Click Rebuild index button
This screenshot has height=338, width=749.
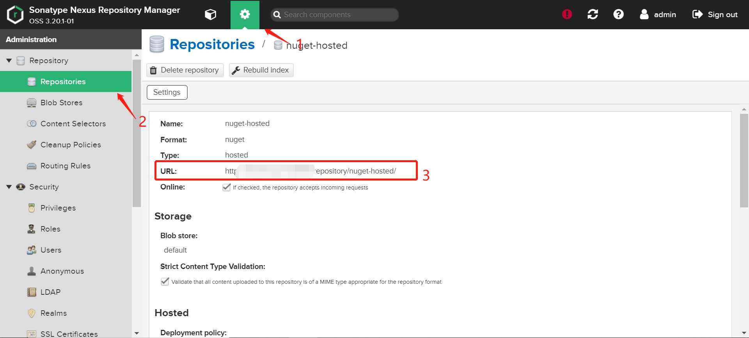(261, 70)
